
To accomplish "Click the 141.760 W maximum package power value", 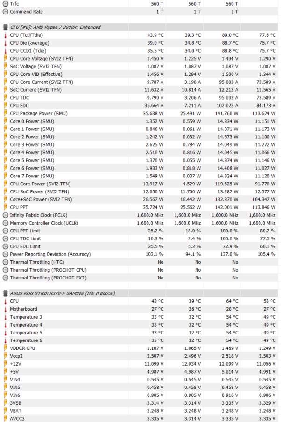I will coord(226,114).
